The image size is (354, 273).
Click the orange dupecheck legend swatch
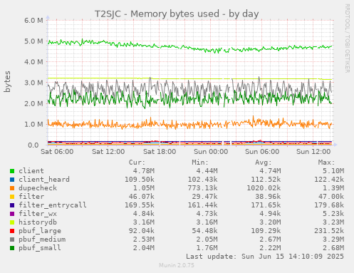12,188
